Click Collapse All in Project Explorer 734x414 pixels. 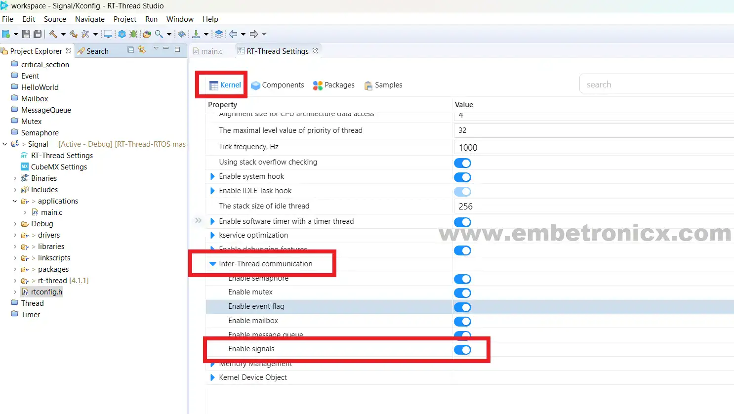[130, 50]
